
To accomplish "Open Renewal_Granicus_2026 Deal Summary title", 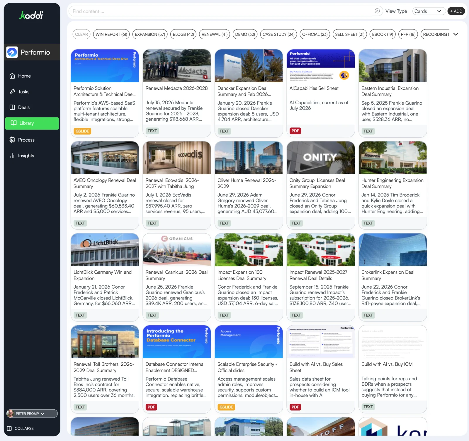I will point(176,275).
